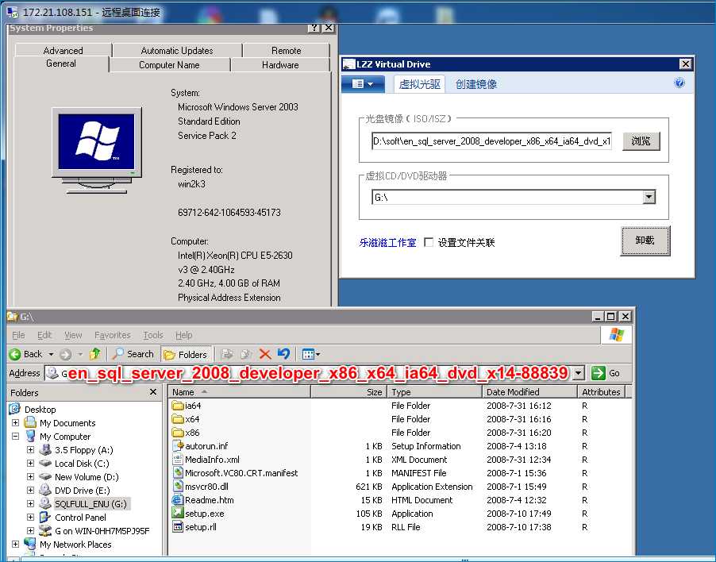This screenshot has height=562, width=716.
Task: Click the Back arrow icon in Explorer toolbar
Action: tap(15, 354)
